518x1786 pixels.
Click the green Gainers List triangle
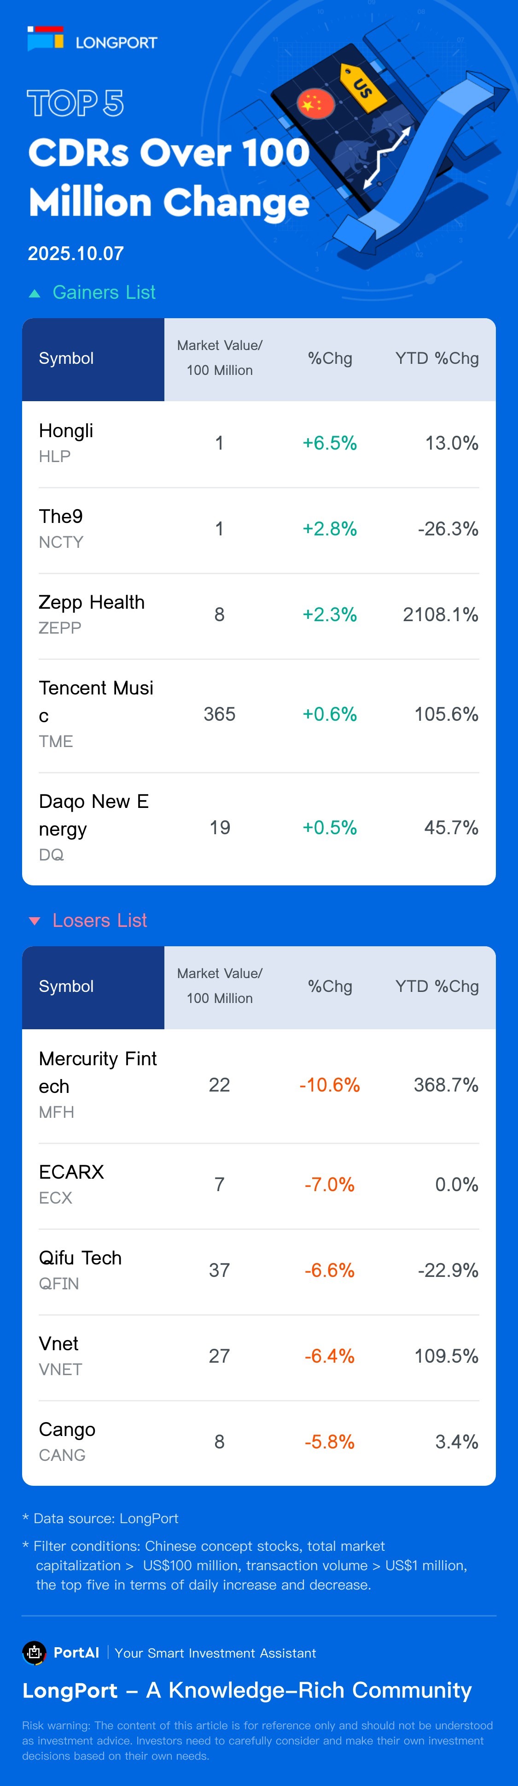pyautogui.click(x=35, y=293)
